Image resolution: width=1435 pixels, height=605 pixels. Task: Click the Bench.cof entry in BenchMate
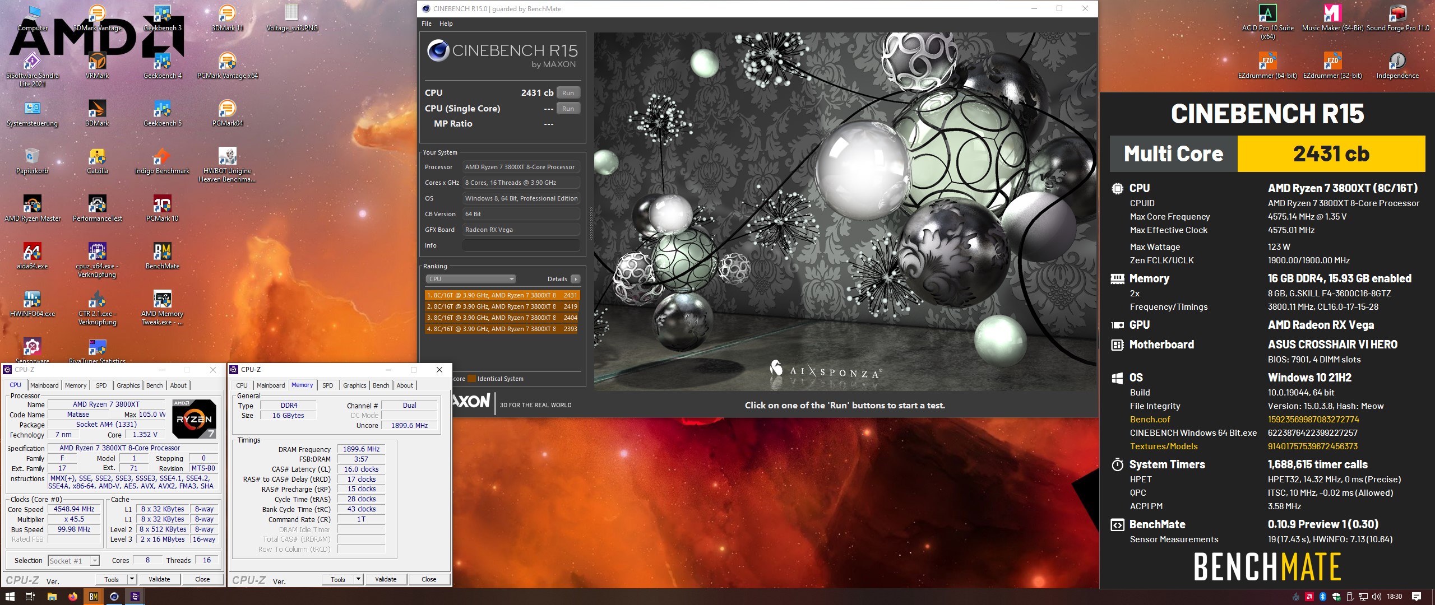1150,420
